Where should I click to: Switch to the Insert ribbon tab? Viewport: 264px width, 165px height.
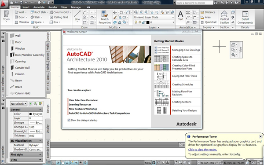pyautogui.click(x=26, y=7)
